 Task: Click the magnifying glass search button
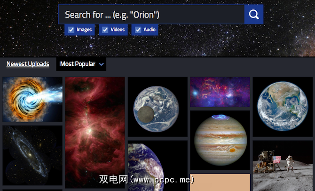[x=254, y=15]
